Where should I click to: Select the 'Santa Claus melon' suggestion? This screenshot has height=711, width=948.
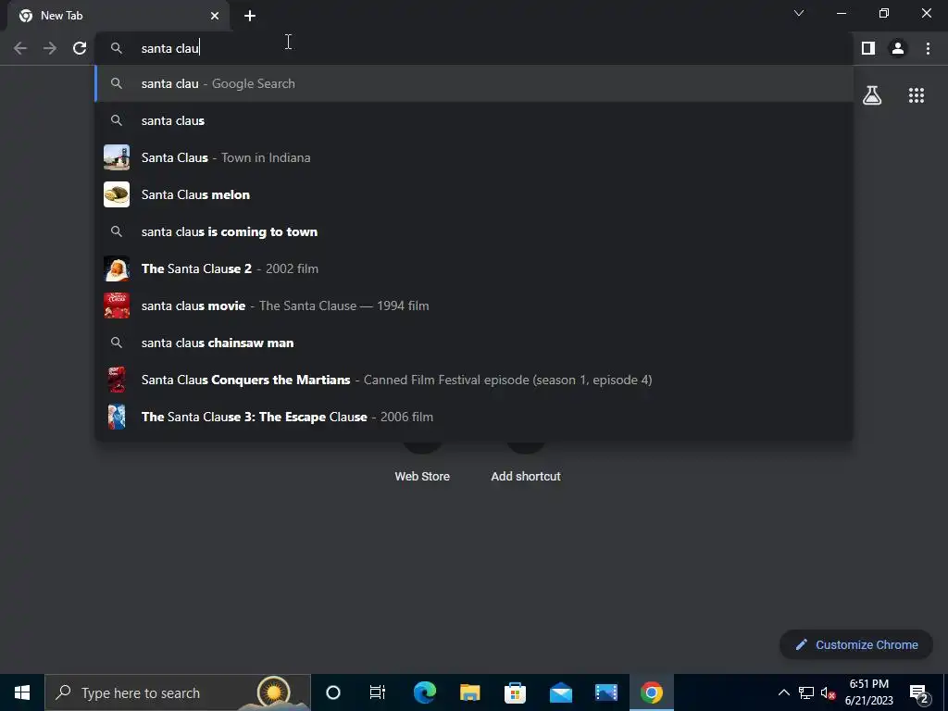(x=475, y=194)
